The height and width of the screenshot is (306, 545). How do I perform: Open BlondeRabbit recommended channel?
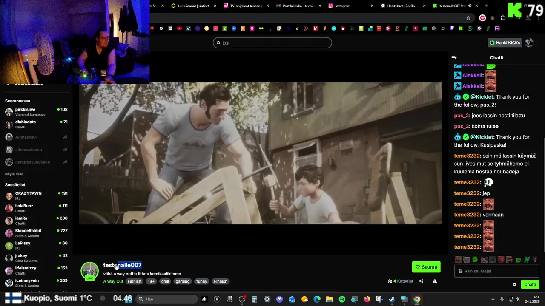point(36,233)
